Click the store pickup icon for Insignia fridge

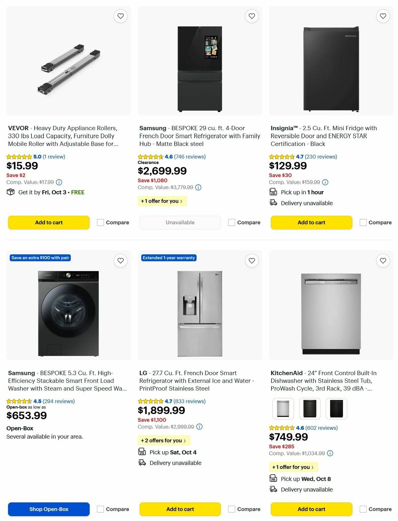click(273, 192)
